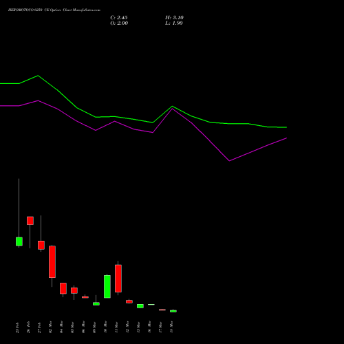Click the small red candle for 12 Mar
344x344 pixels.
click(x=129, y=302)
